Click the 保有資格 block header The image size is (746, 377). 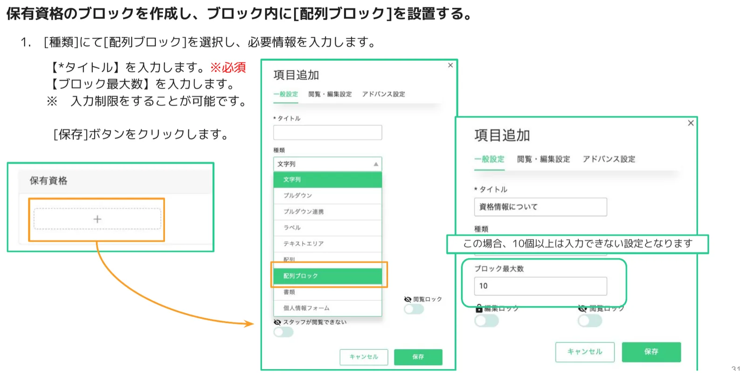tap(115, 181)
